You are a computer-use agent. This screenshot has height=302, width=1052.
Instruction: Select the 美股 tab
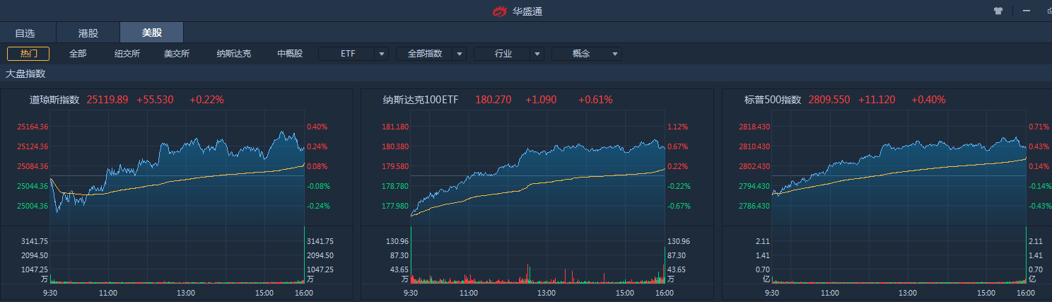pos(152,33)
